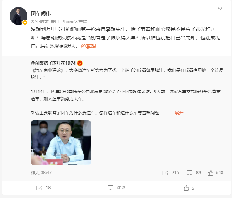Click the 评论 label in action bar

(x=121, y=188)
